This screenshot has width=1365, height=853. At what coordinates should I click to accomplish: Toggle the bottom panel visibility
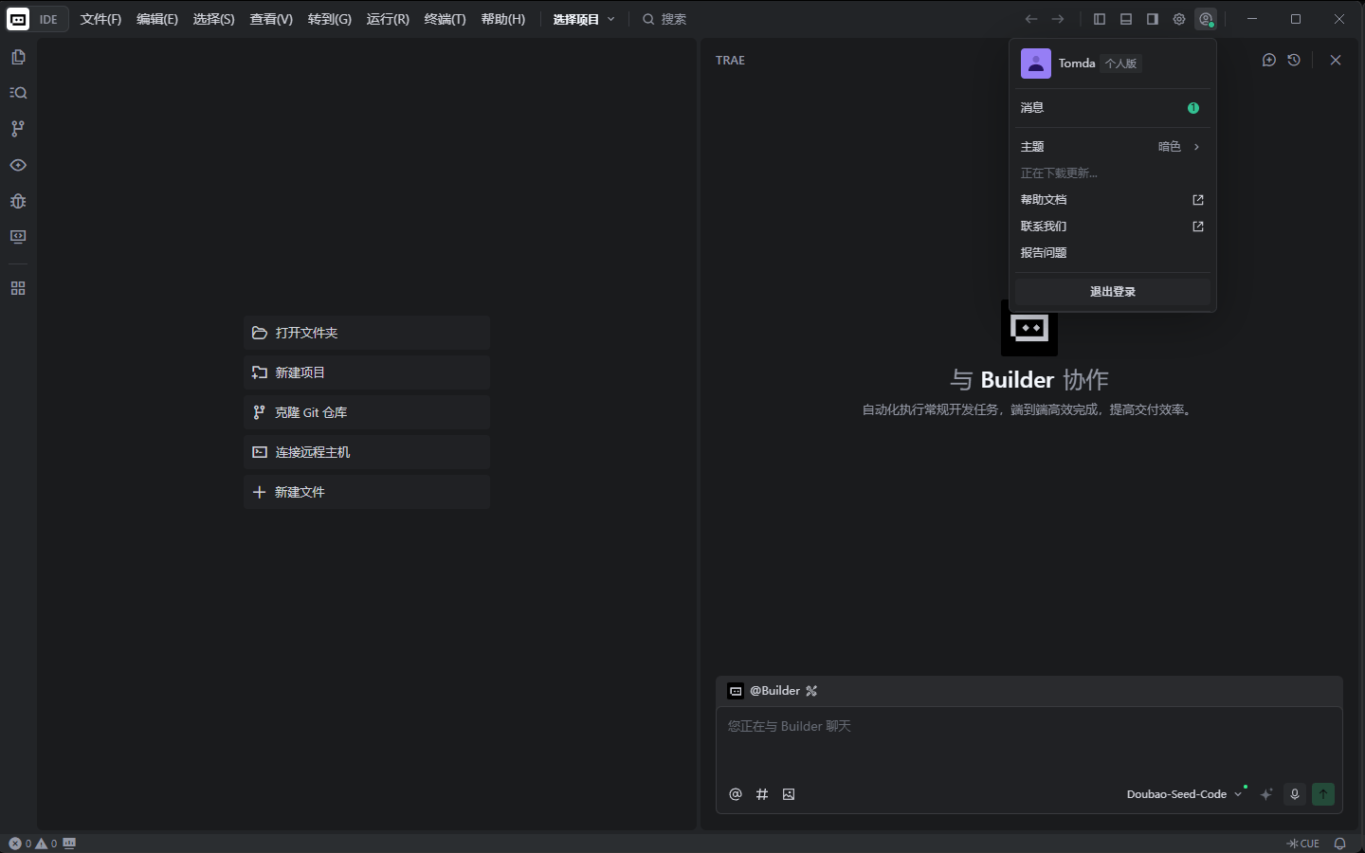[1126, 19]
